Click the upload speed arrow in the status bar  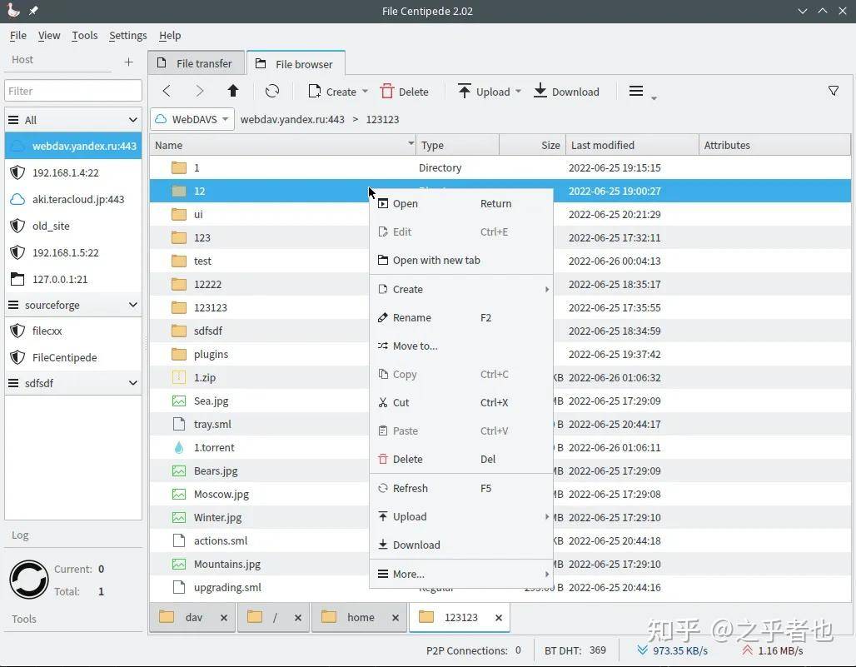pos(747,650)
